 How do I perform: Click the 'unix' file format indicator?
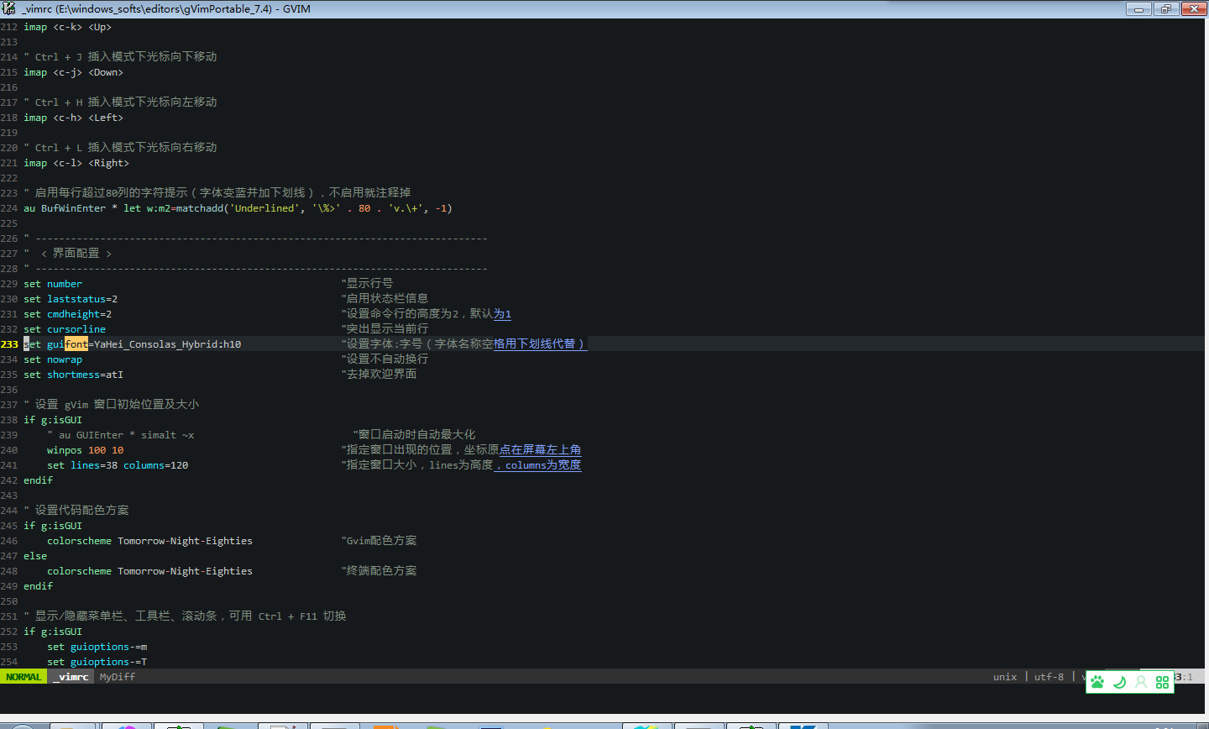(x=1005, y=676)
